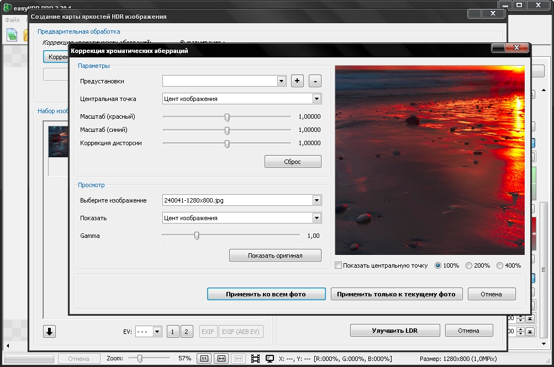Click the minus button to remove preset
554x367 pixels.
click(x=315, y=81)
